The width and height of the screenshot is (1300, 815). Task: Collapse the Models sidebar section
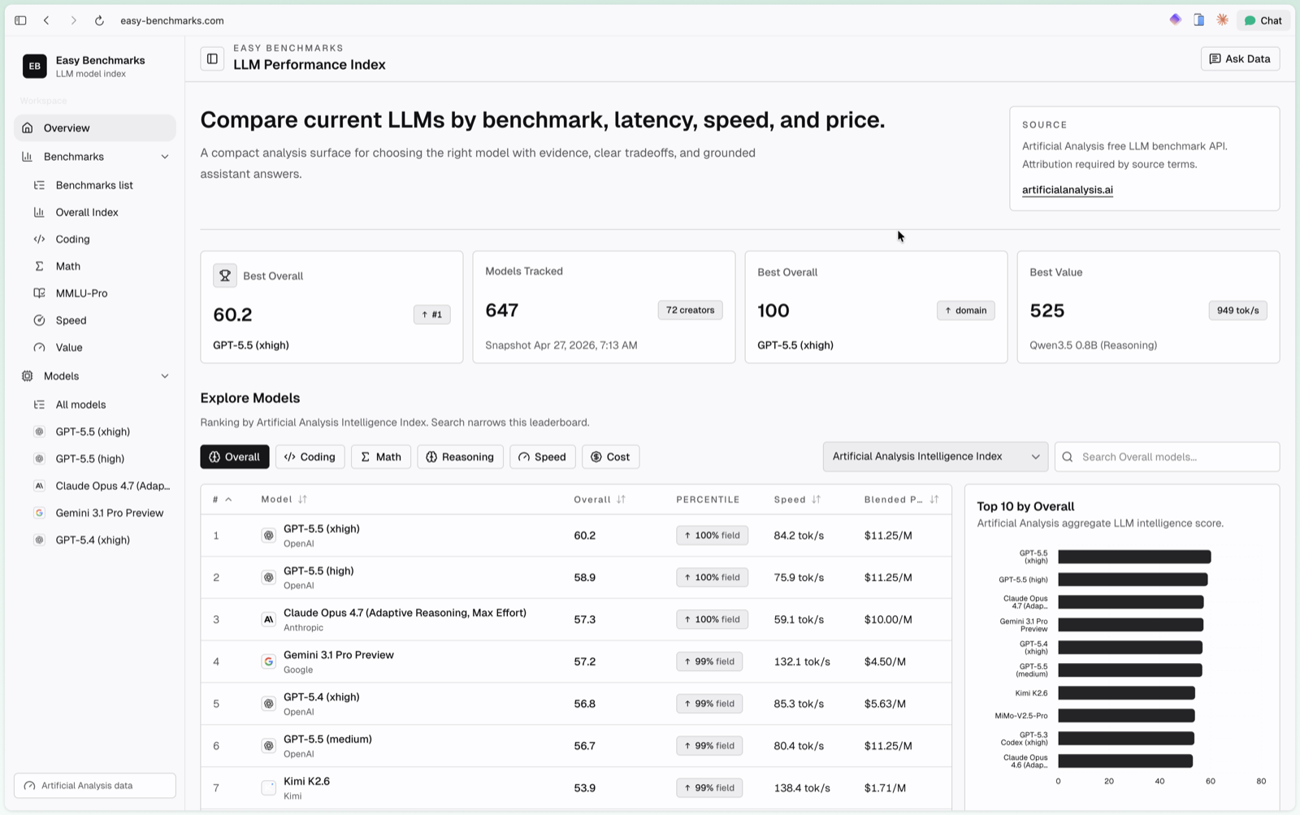coord(165,376)
